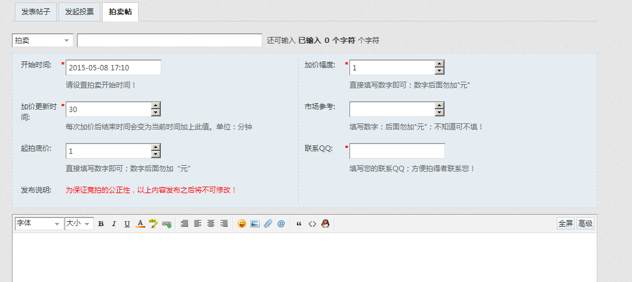The image size is (632, 282).
Task: Insert an image with picture icon
Action: click(254, 224)
